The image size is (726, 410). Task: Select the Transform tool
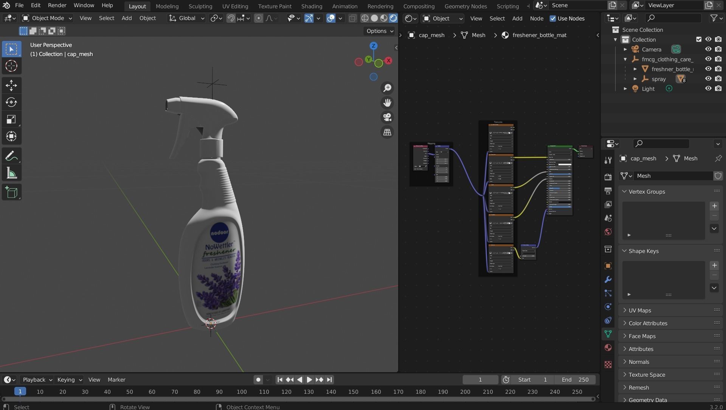[11, 136]
